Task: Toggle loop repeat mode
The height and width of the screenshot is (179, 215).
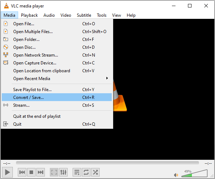Action: (x=86, y=172)
